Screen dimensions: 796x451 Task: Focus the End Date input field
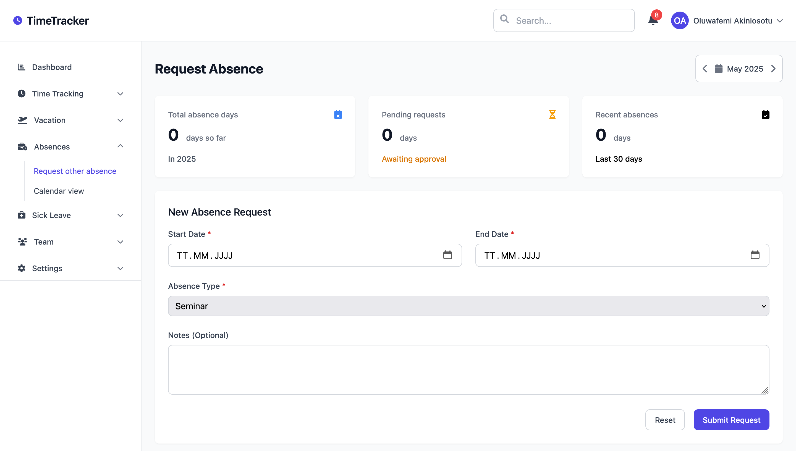(x=622, y=255)
